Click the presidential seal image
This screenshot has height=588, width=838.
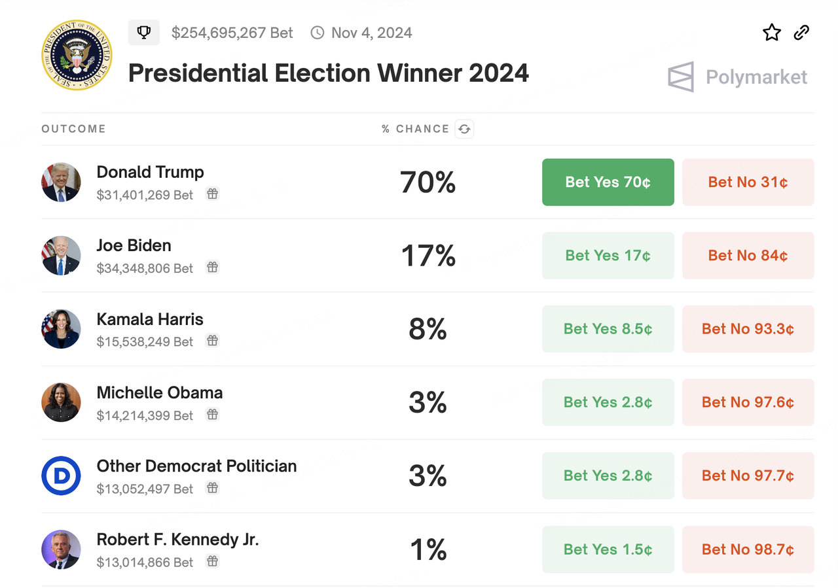(77, 55)
